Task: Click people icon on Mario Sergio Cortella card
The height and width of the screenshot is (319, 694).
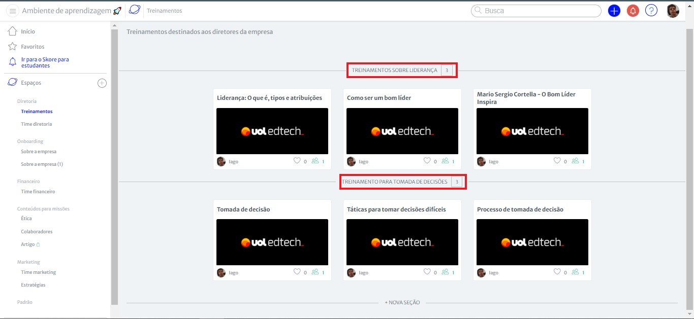Action: [576, 161]
